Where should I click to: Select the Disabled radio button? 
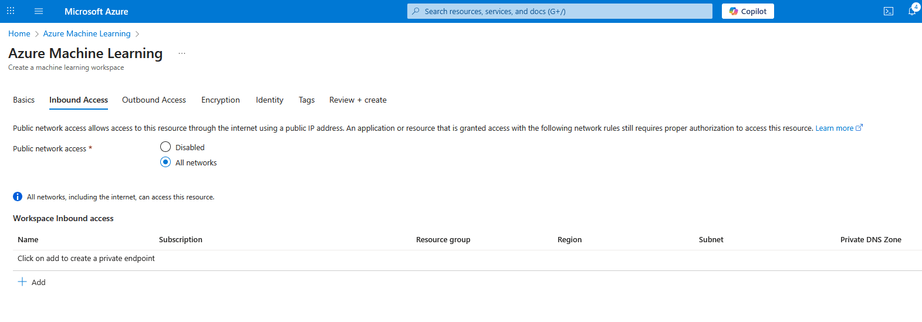[x=166, y=147]
